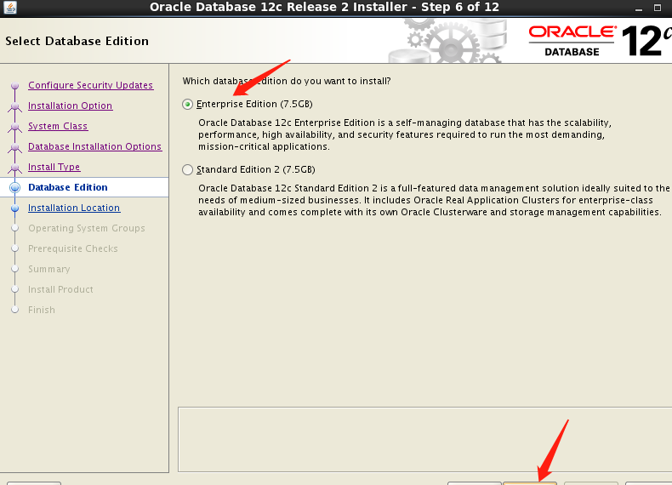Go back to the Installation Option step
The width and height of the screenshot is (672, 485).
71,106
